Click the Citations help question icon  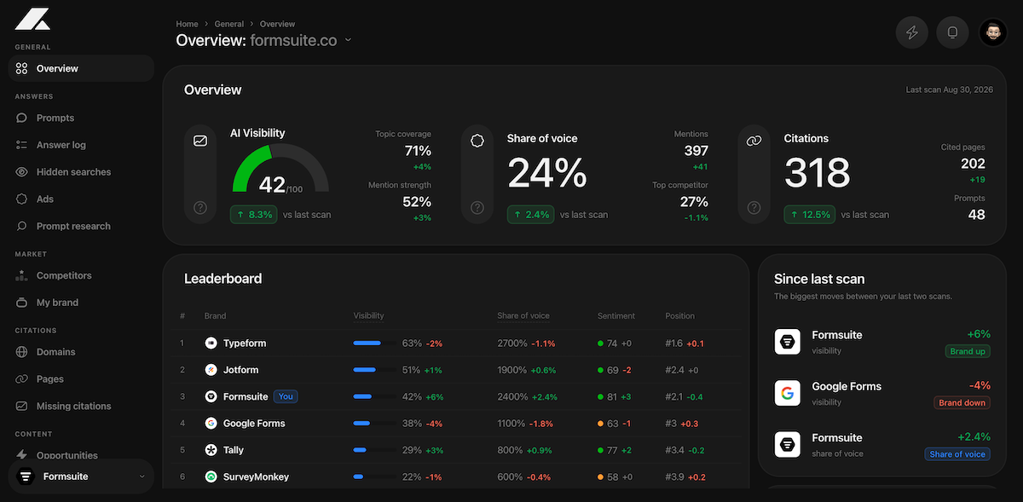754,207
